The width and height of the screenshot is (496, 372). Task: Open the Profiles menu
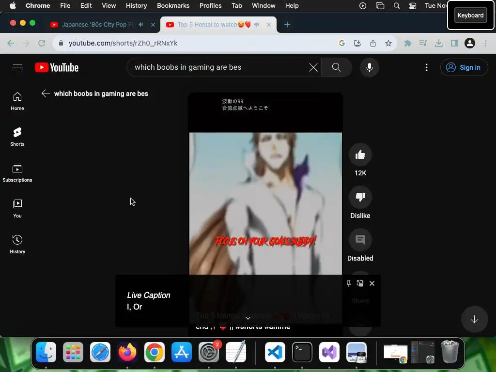[210, 5]
